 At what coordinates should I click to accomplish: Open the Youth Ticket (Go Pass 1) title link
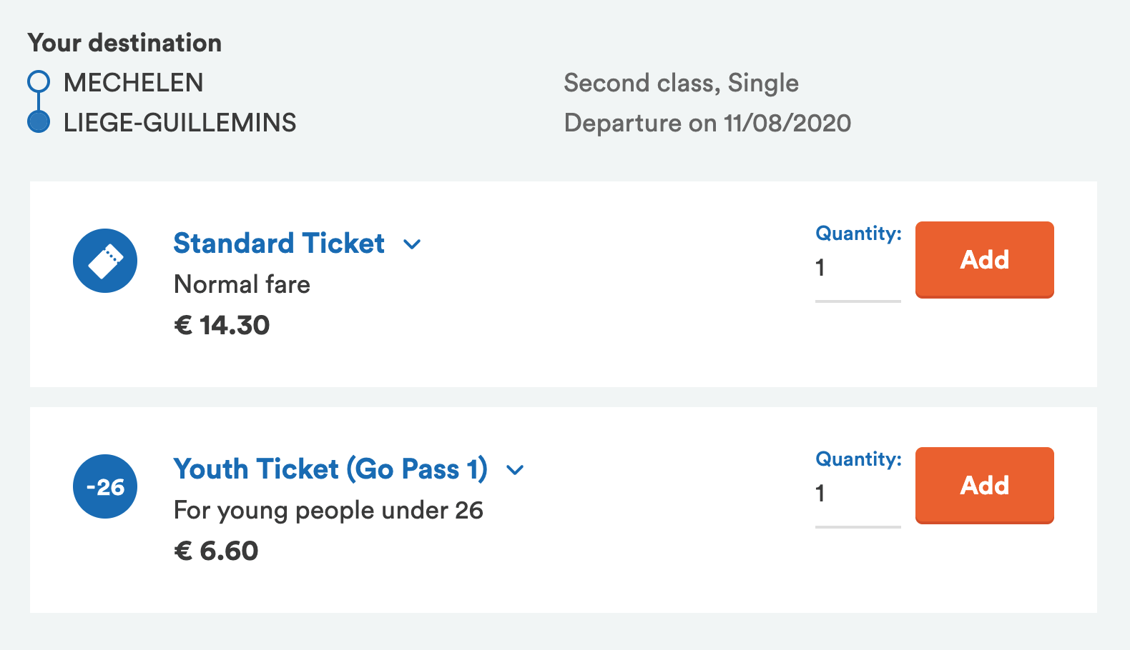pos(330,469)
